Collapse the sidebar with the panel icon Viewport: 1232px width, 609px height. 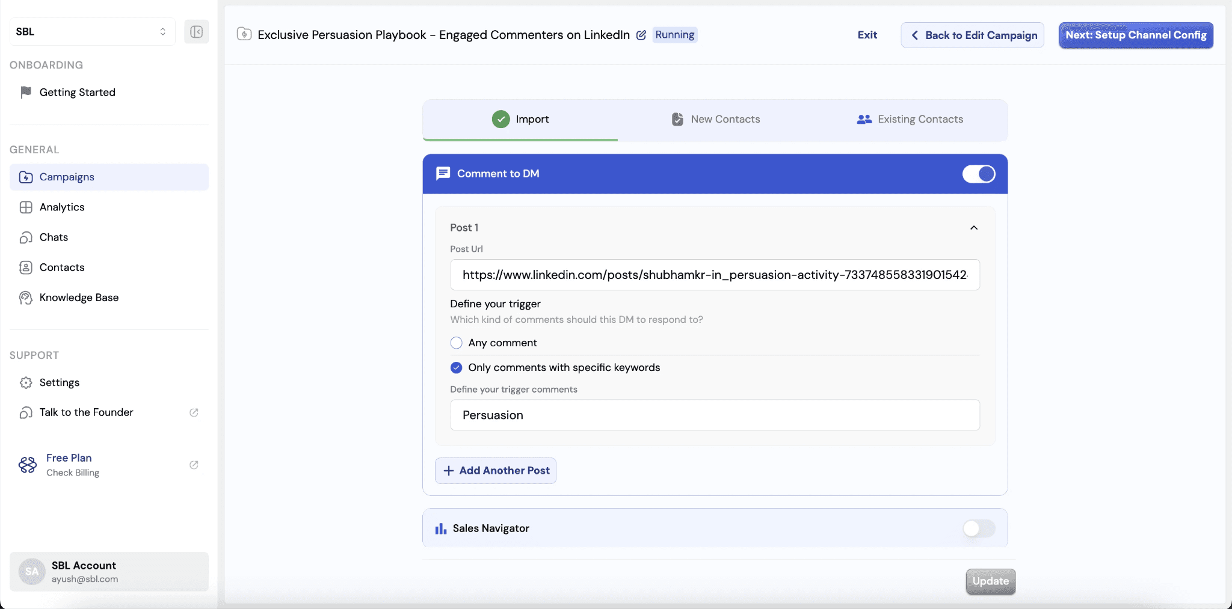coord(197,31)
